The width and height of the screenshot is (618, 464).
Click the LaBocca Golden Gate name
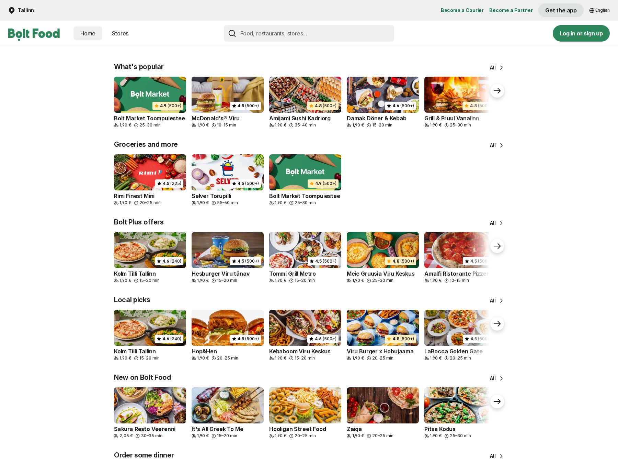454,351
